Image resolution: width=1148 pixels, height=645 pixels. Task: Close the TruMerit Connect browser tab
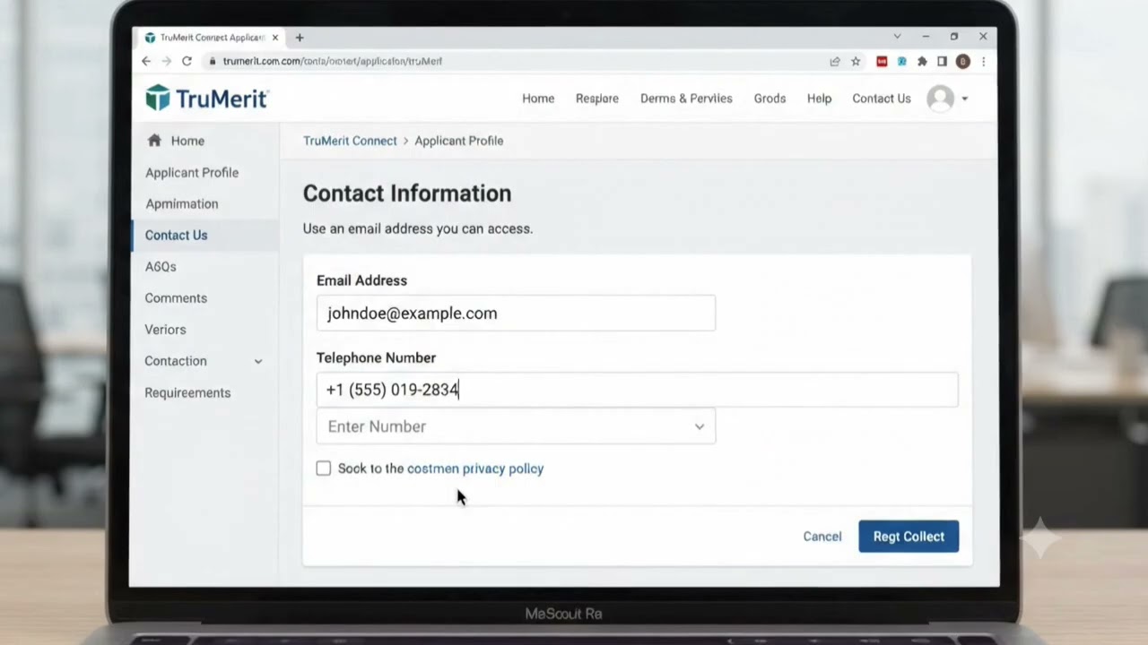275,38
